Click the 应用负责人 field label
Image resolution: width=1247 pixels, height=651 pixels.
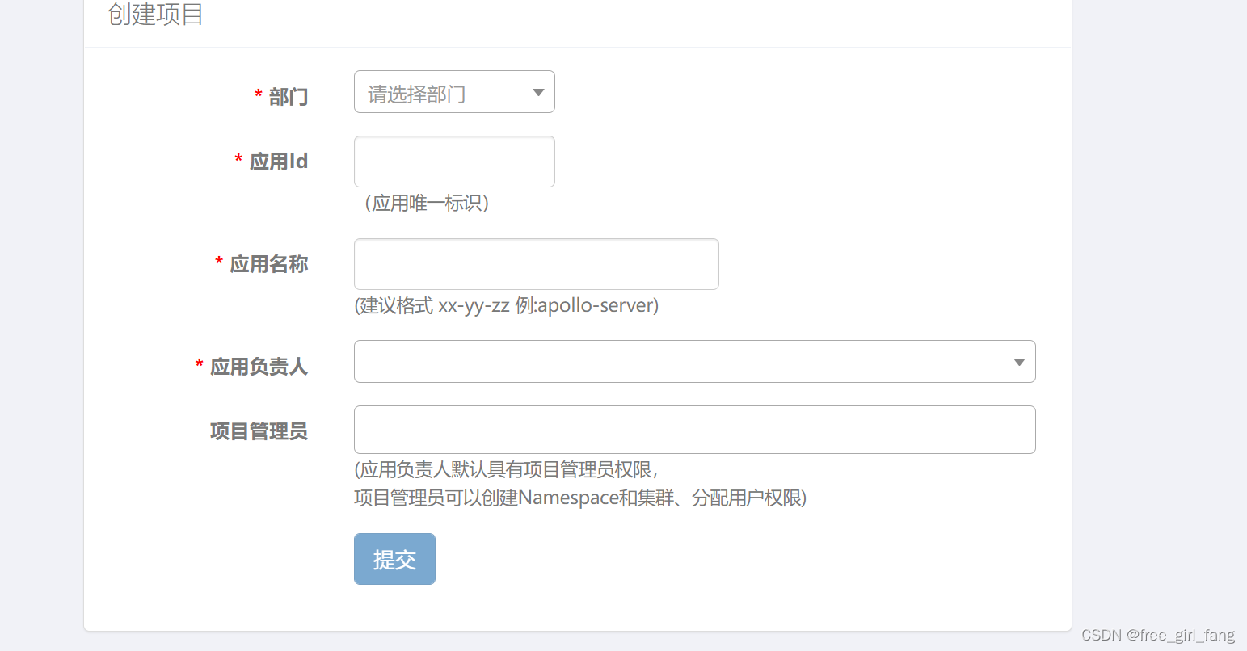click(259, 367)
